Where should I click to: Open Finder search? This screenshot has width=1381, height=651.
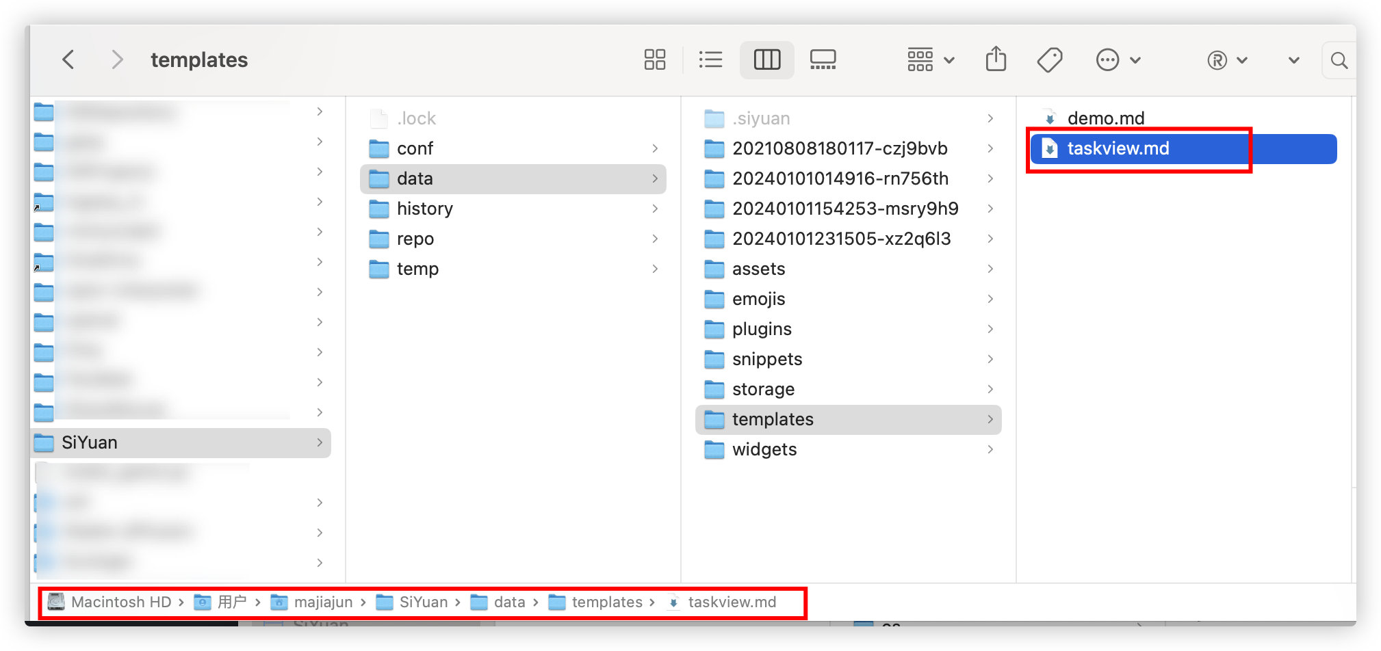[1339, 60]
